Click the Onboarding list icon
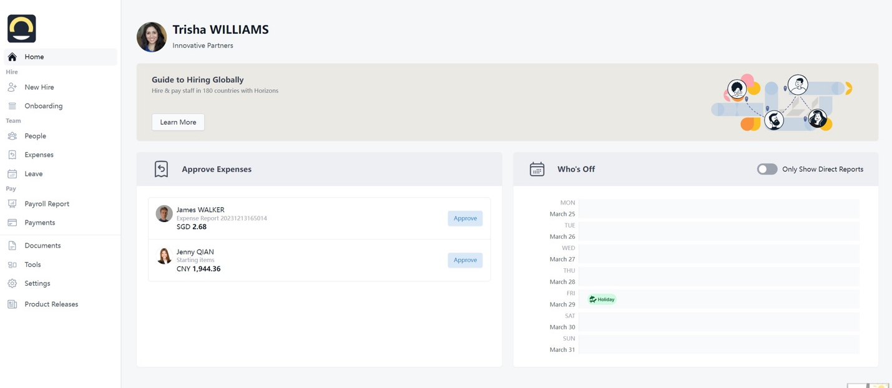Image resolution: width=892 pixels, height=388 pixels. click(12, 106)
